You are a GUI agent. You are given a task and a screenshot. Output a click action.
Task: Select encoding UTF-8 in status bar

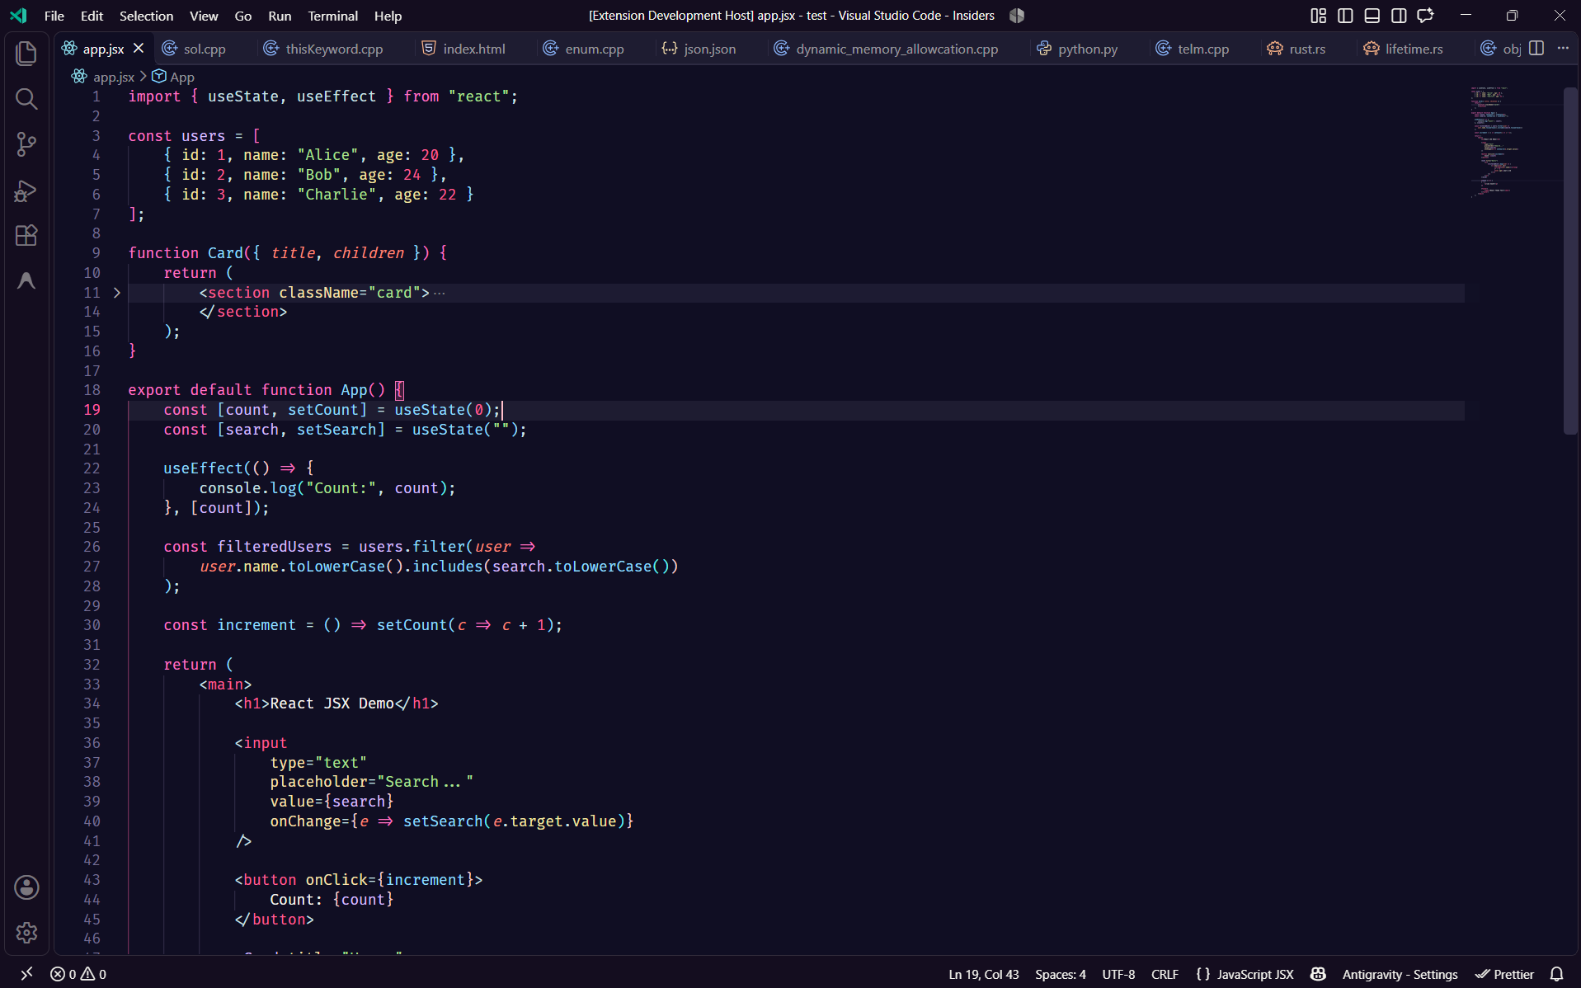(x=1118, y=974)
